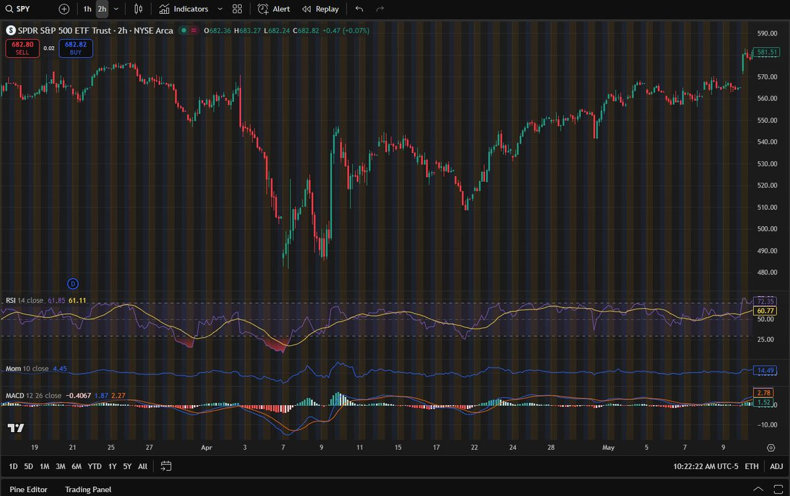Select the RSI 14 close indicator legend

pos(24,300)
